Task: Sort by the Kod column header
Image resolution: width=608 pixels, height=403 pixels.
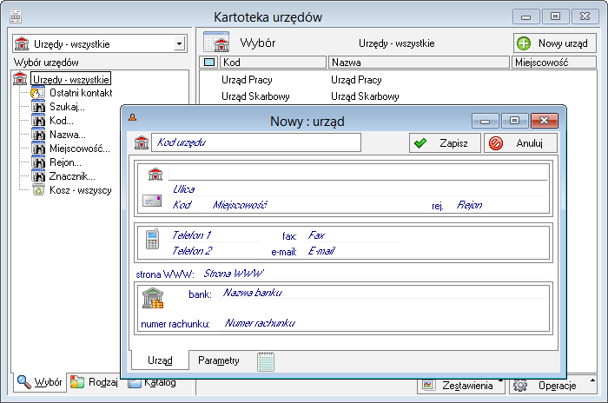Action: pos(273,62)
